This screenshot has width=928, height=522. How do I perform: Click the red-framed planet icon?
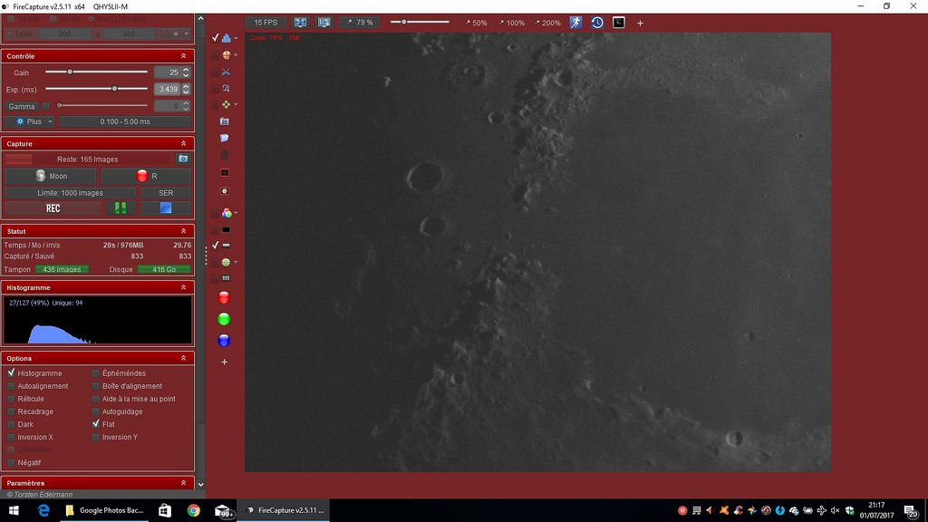(x=225, y=191)
